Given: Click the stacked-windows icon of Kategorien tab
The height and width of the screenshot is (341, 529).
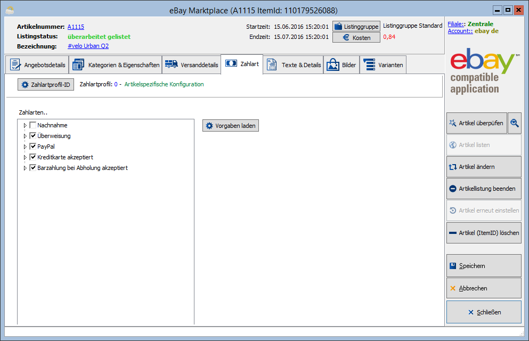Looking at the screenshot, I should pos(78,64).
